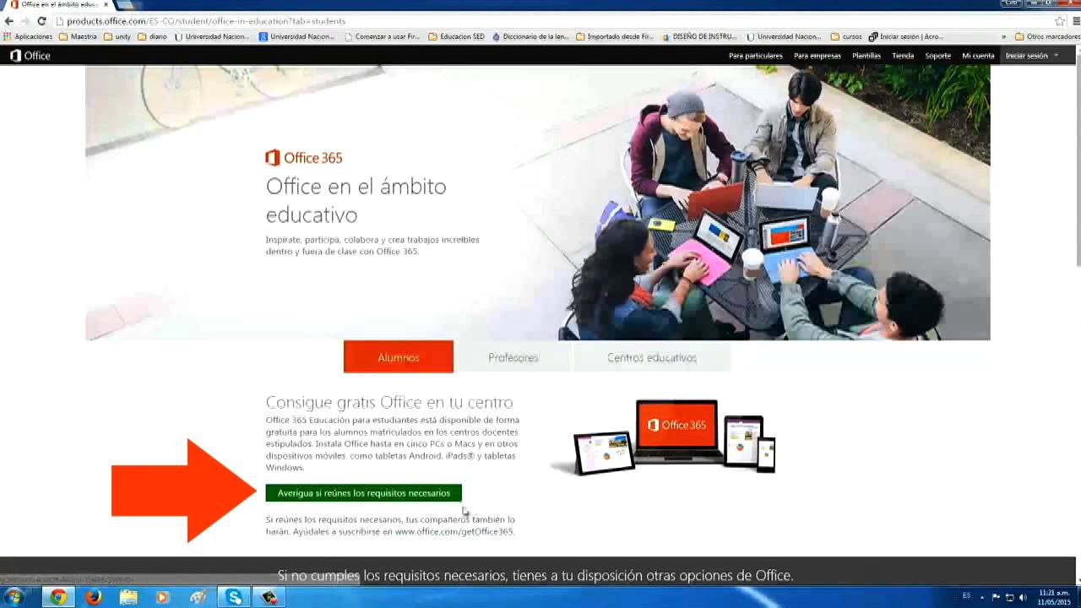The width and height of the screenshot is (1081, 608).
Task: Click the Office 365 logo in the hero banner
Action: click(x=303, y=158)
